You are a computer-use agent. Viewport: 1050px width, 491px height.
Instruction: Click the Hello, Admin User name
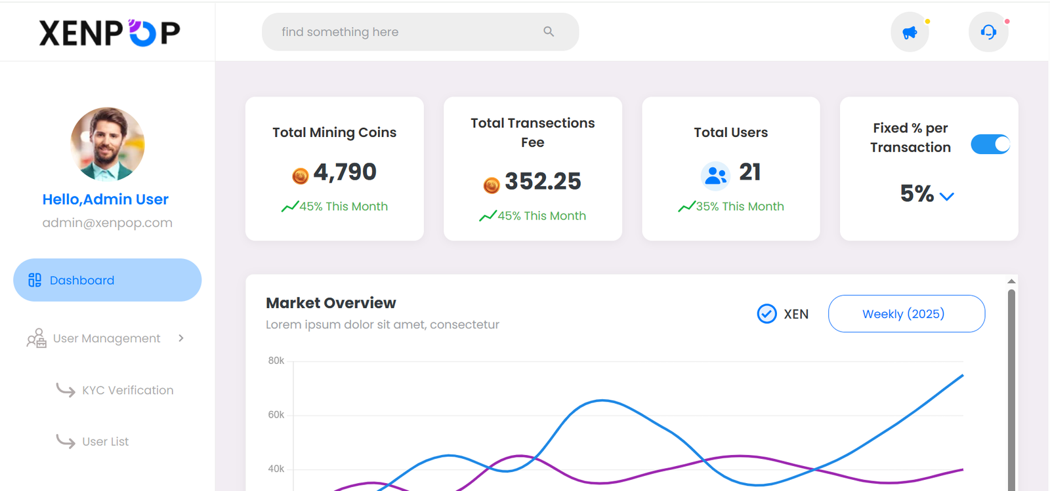106,199
